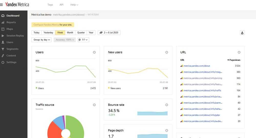Open Users widget gear settings
Viewport: 256px width, 138px height.
click(94, 52)
